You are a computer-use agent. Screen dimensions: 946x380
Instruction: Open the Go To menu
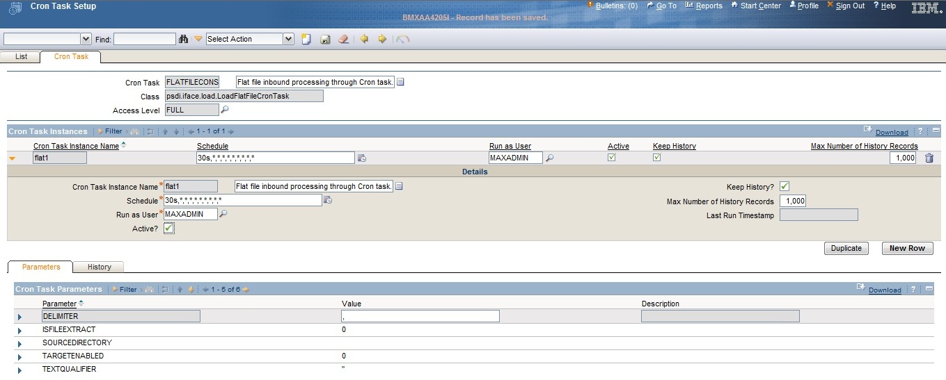tap(661, 6)
